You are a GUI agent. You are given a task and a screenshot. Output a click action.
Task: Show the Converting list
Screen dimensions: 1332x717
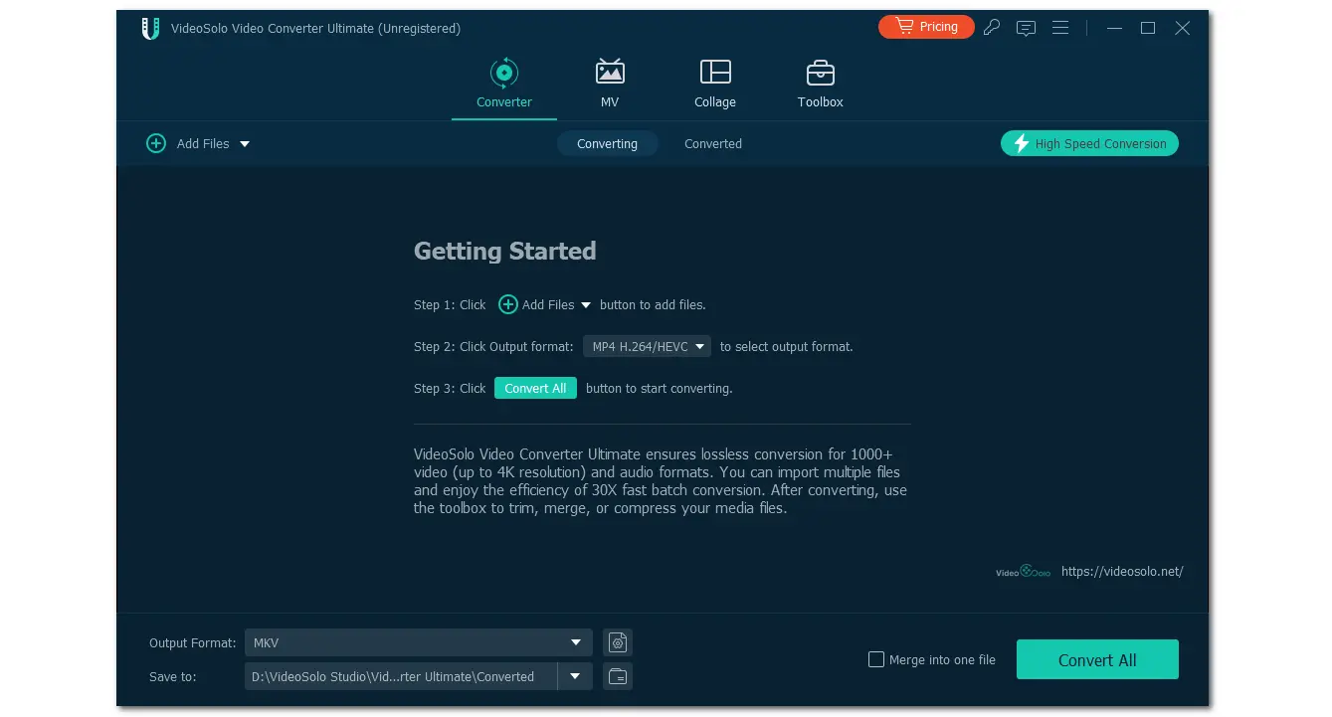[x=607, y=143]
